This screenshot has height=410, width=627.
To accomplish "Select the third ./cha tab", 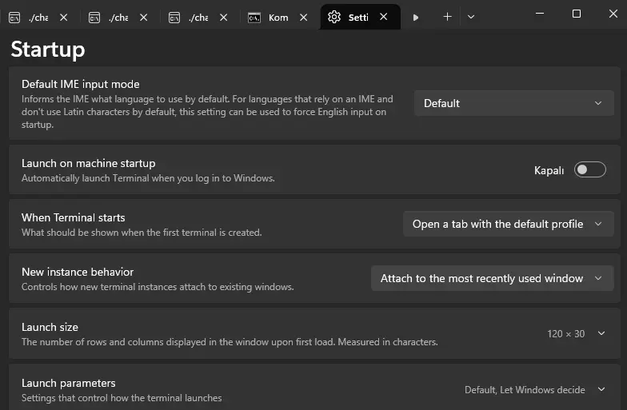I will (x=198, y=17).
